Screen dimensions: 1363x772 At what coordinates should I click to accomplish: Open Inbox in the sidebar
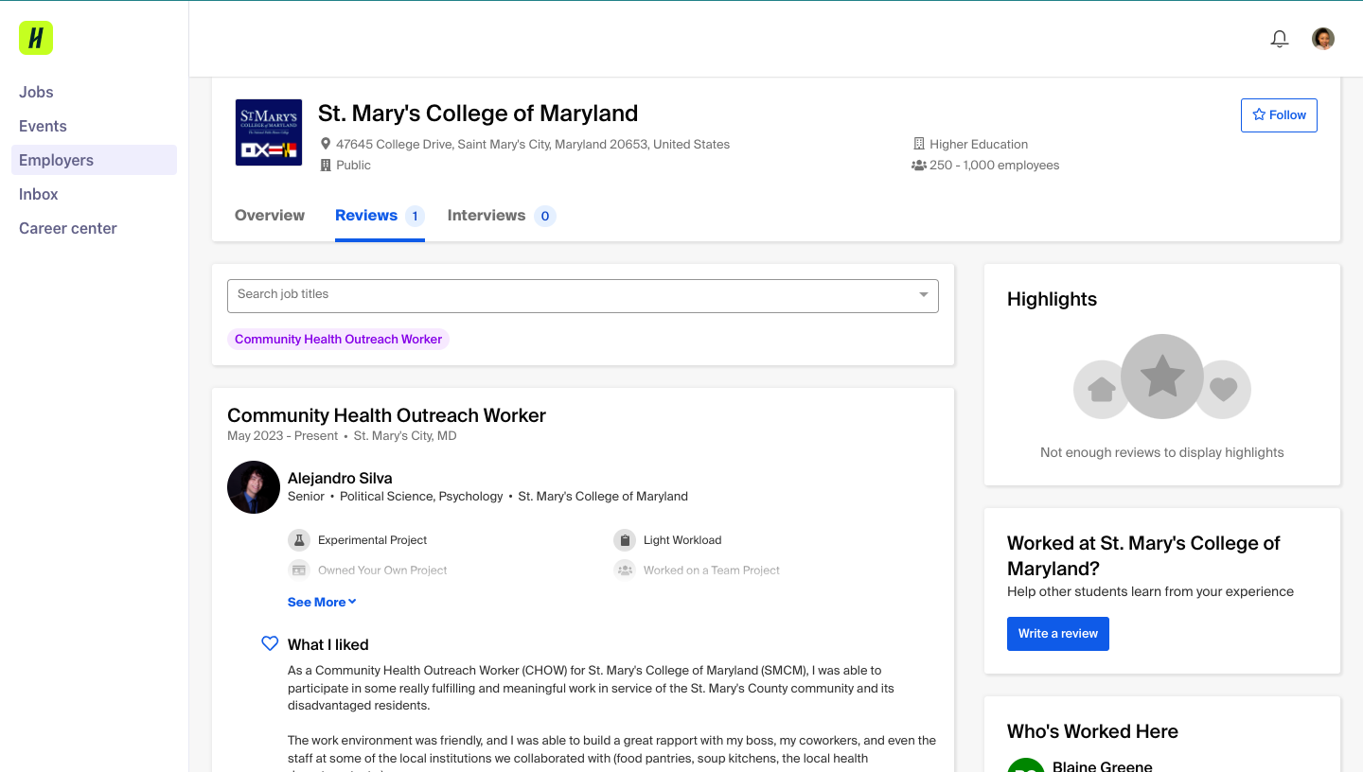click(x=39, y=194)
